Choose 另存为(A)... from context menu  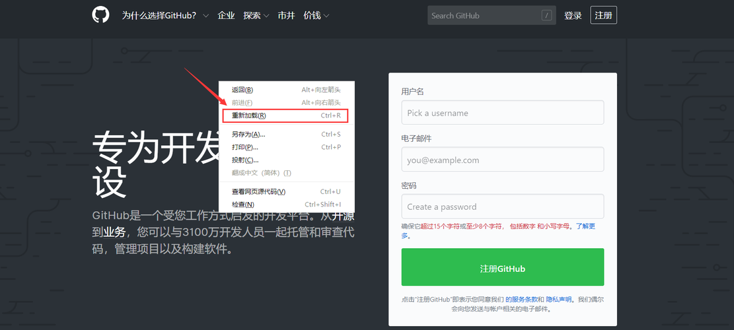coord(287,135)
